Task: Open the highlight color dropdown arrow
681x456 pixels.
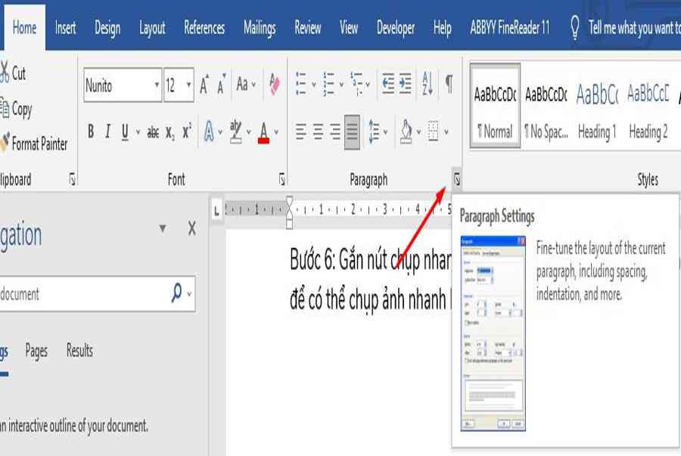Action: 249,132
